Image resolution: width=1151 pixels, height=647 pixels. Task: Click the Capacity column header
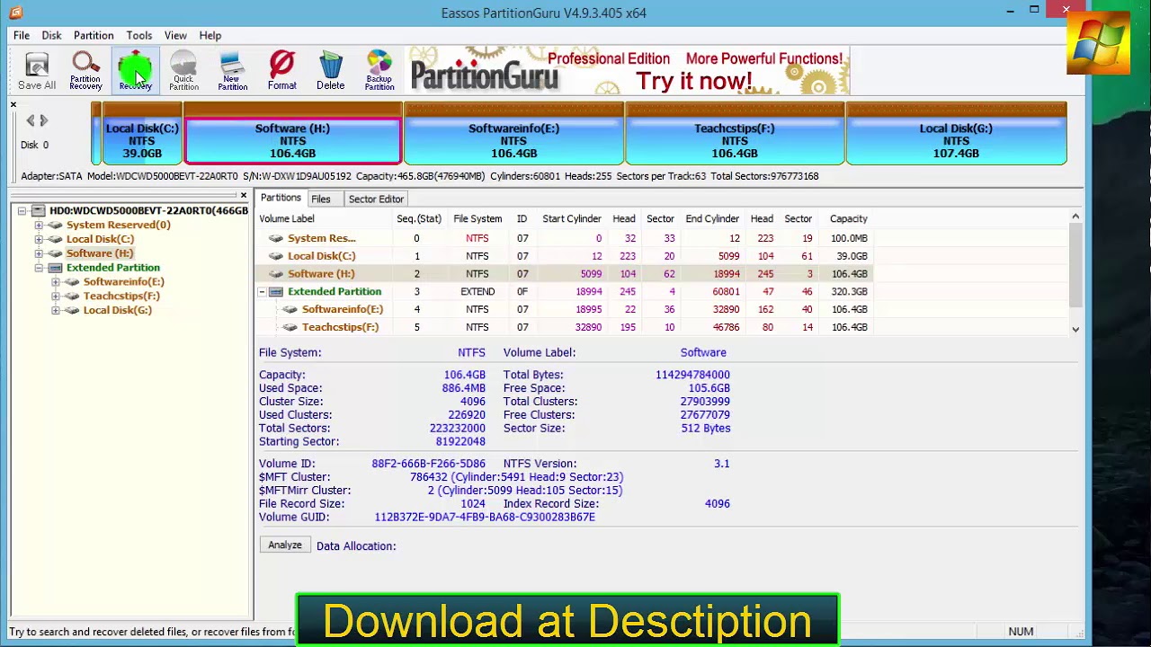848,219
